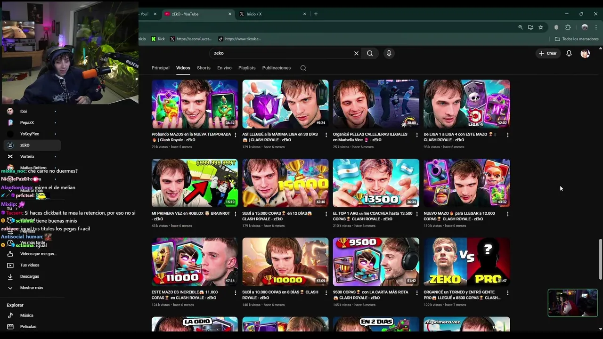Open Chrome three-dot menu
This screenshot has width=603, height=339.
point(596,27)
